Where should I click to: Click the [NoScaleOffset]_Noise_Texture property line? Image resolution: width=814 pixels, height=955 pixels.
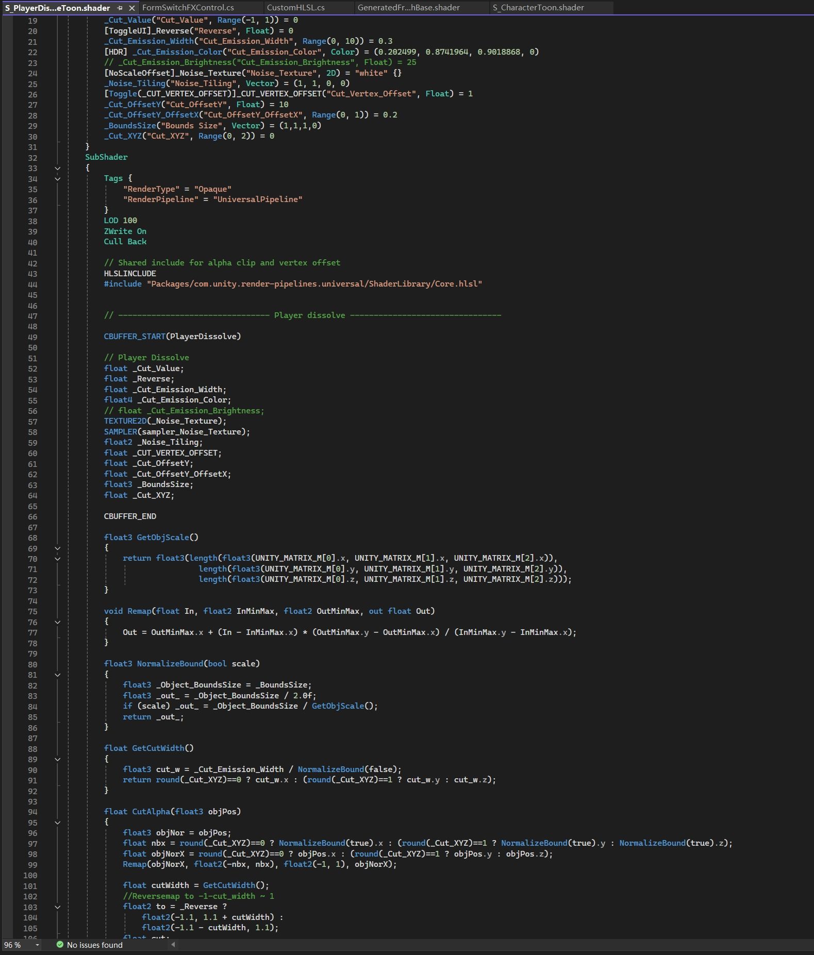253,73
